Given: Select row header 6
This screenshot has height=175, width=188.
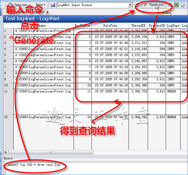Looking at the screenshot, I should pos(8,61).
